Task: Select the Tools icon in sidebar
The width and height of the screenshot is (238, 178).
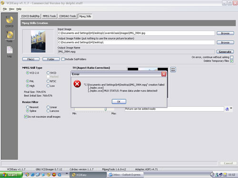Action: [x=10, y=35]
